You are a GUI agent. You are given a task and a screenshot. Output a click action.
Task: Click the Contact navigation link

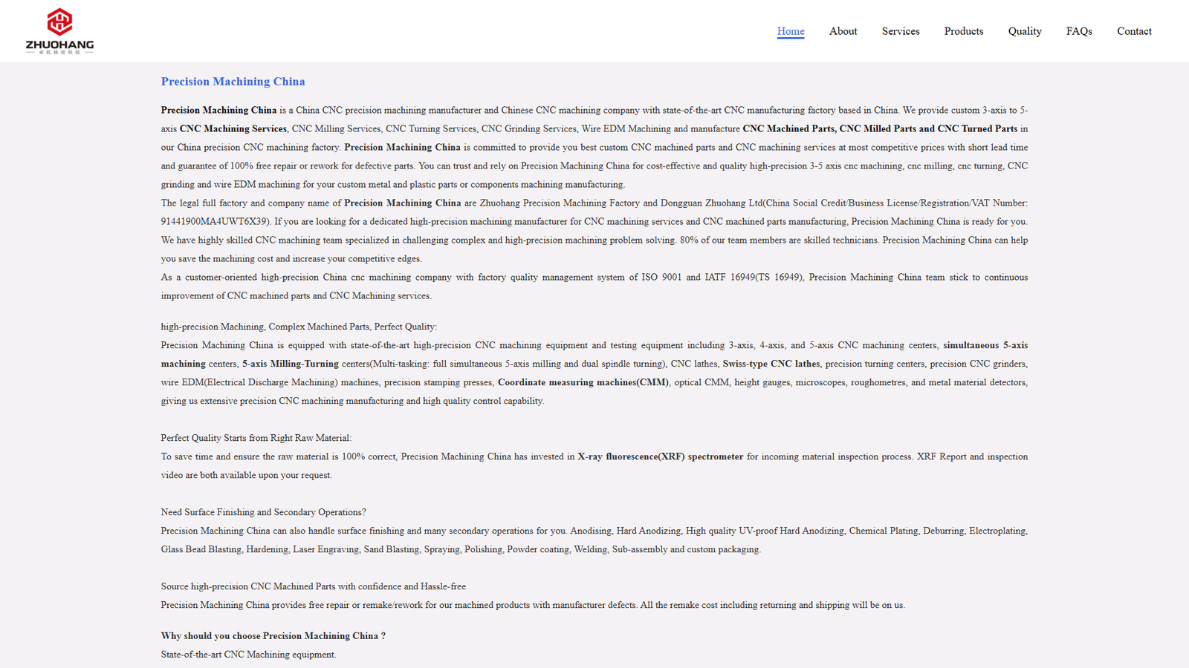(x=1133, y=31)
